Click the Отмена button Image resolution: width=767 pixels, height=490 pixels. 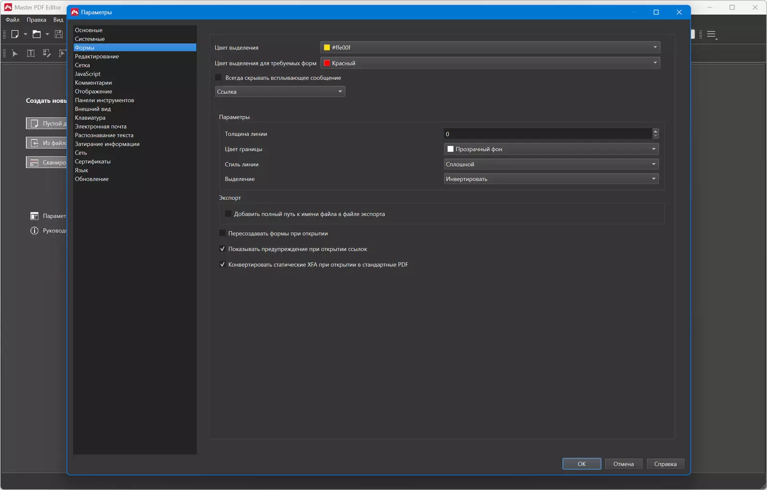click(x=624, y=464)
